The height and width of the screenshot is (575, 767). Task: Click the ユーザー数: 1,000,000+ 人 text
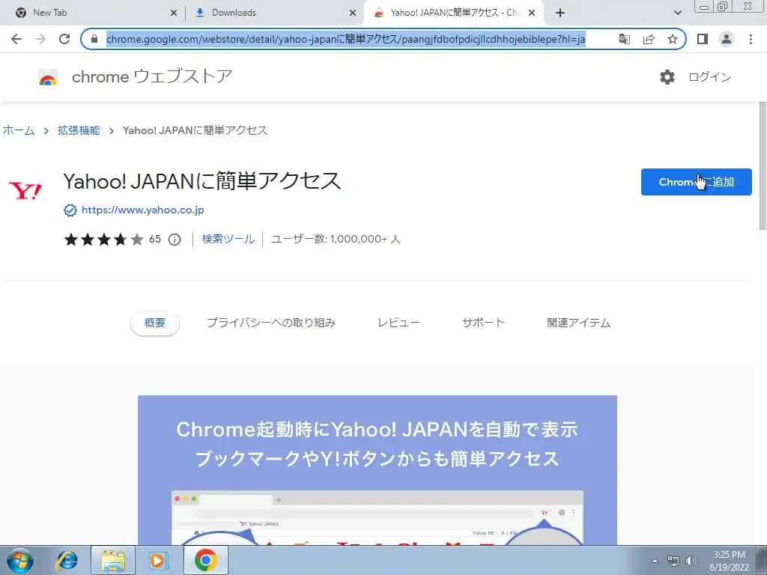(x=336, y=239)
